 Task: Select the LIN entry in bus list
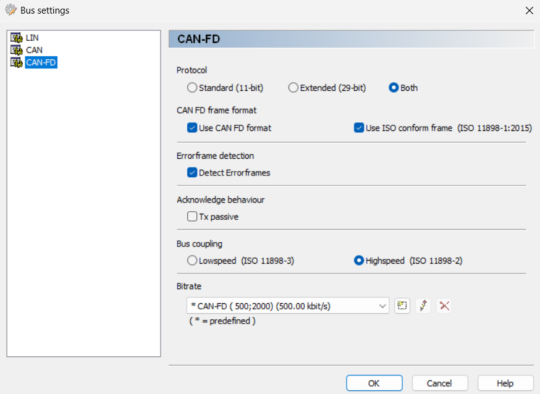tap(32, 38)
